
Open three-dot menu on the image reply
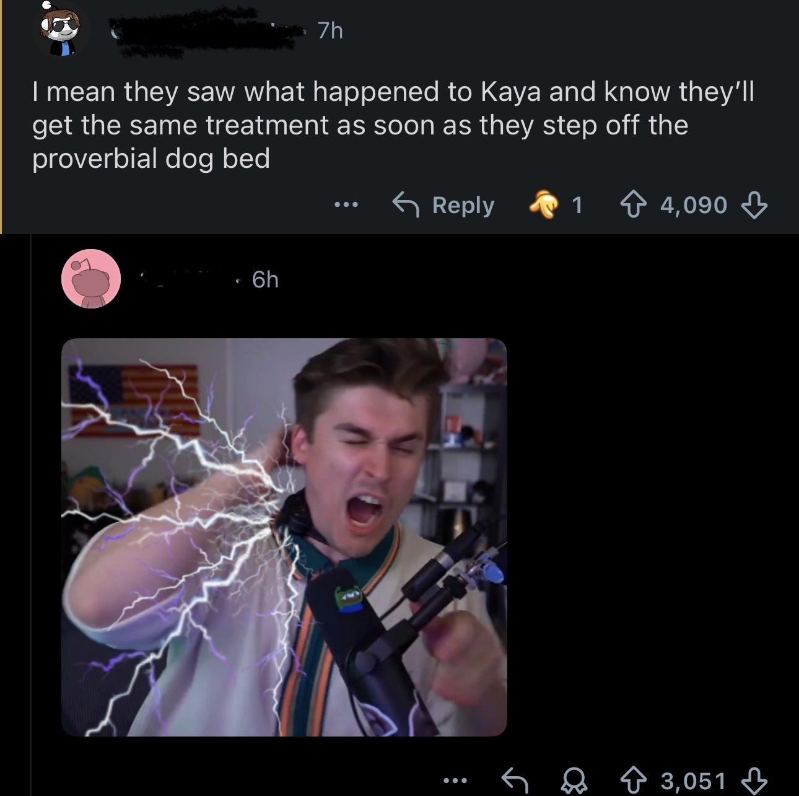point(455,780)
